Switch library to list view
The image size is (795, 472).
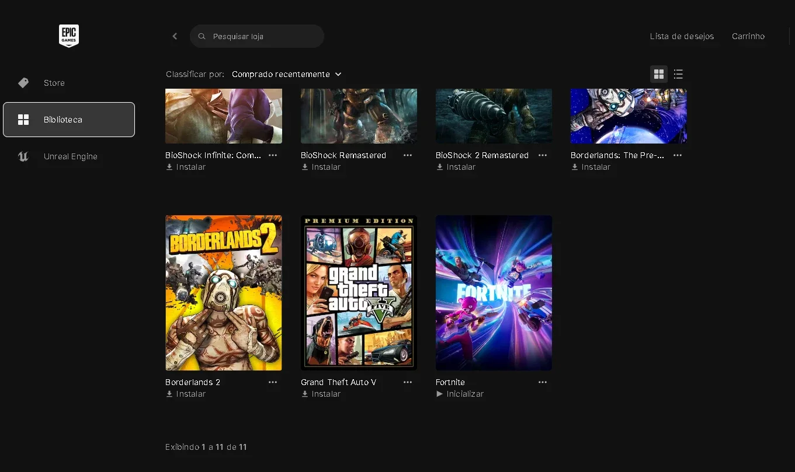pyautogui.click(x=678, y=74)
